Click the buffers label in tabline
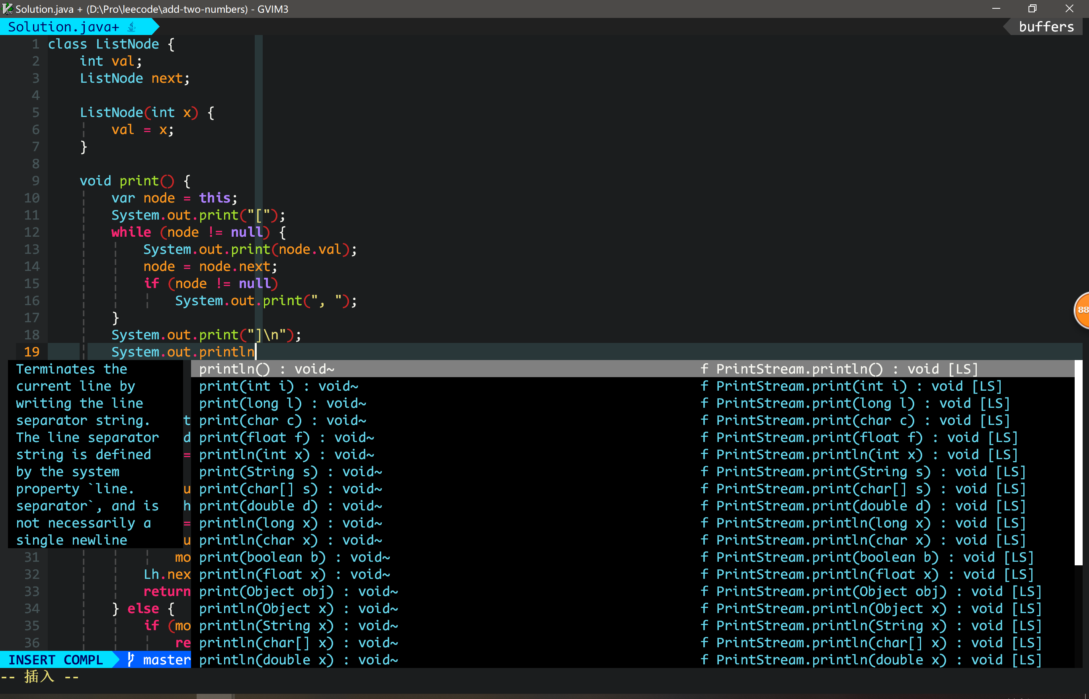The width and height of the screenshot is (1089, 699). [x=1046, y=27]
